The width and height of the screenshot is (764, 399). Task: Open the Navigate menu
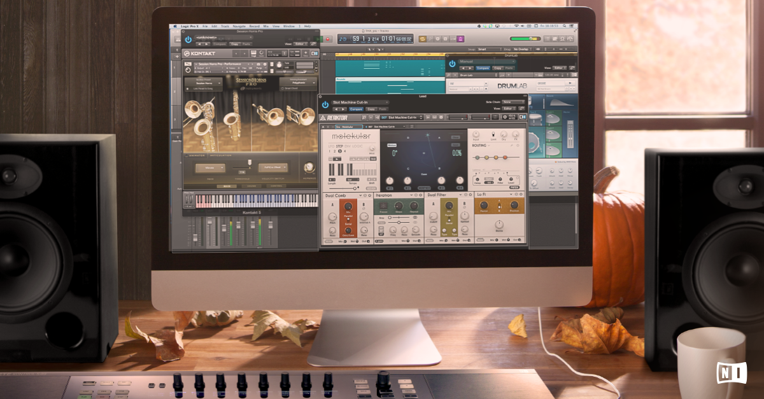[239, 26]
